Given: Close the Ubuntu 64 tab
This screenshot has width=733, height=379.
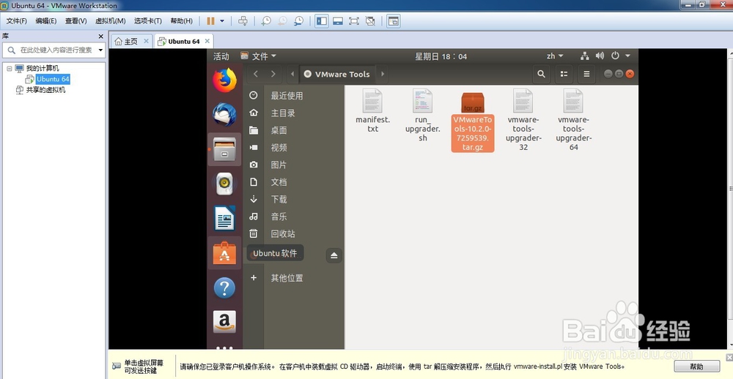Looking at the screenshot, I should tap(207, 41).
